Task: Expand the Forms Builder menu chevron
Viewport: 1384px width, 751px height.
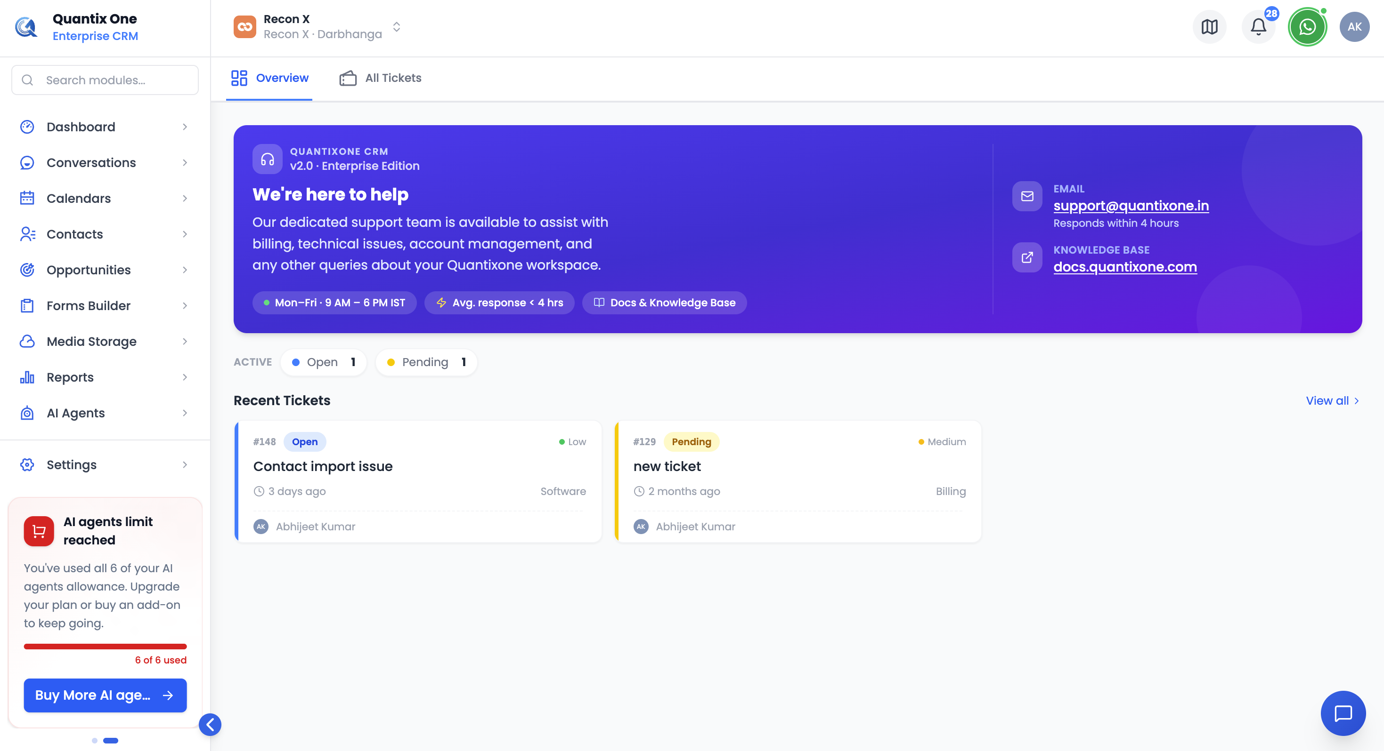Action: click(x=185, y=305)
